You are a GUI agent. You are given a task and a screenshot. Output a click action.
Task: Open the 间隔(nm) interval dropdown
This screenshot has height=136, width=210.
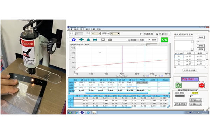115,34
